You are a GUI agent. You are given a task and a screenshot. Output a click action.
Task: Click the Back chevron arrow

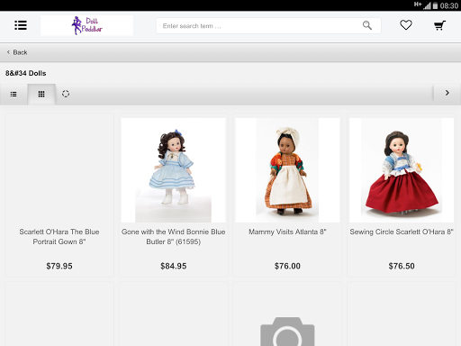[x=8, y=52]
